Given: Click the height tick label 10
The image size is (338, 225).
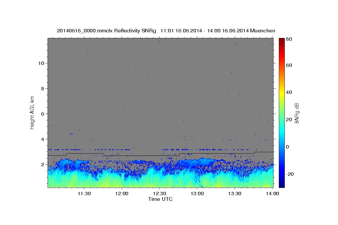Looking at the screenshot, I should 41,63.
